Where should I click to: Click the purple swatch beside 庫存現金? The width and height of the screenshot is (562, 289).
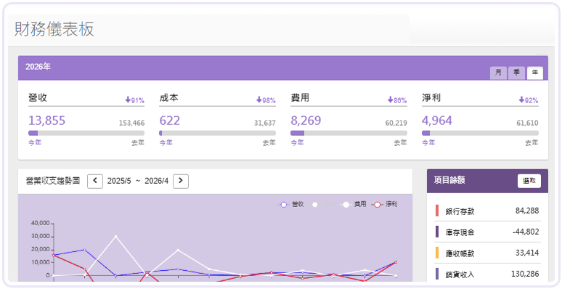[437, 232]
